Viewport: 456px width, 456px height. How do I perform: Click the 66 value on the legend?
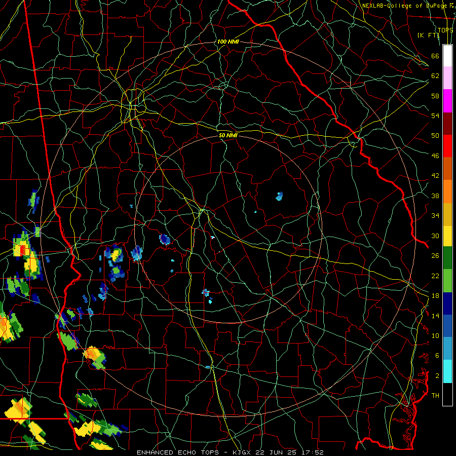pyautogui.click(x=435, y=56)
